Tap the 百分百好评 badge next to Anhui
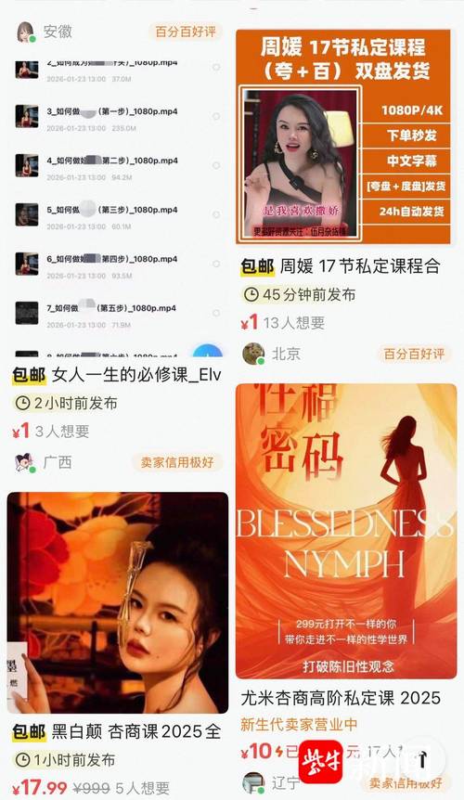Image resolution: width=464 pixels, height=800 pixels. coord(186,32)
